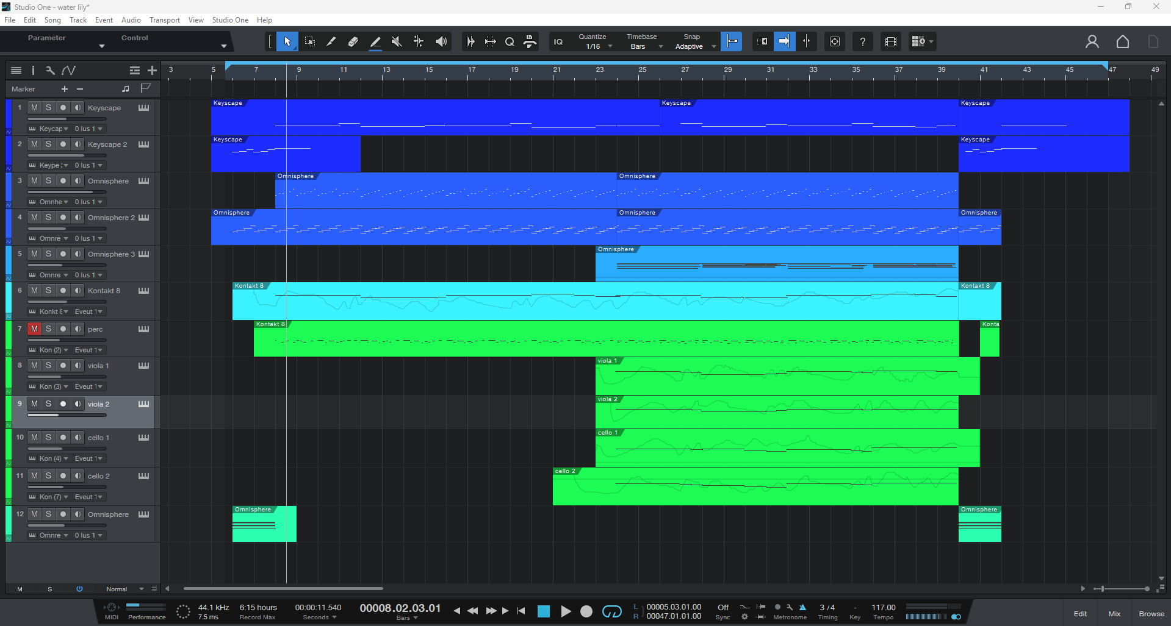Remove marker with the minus button
Screen dimensions: 1171x626
coord(80,89)
